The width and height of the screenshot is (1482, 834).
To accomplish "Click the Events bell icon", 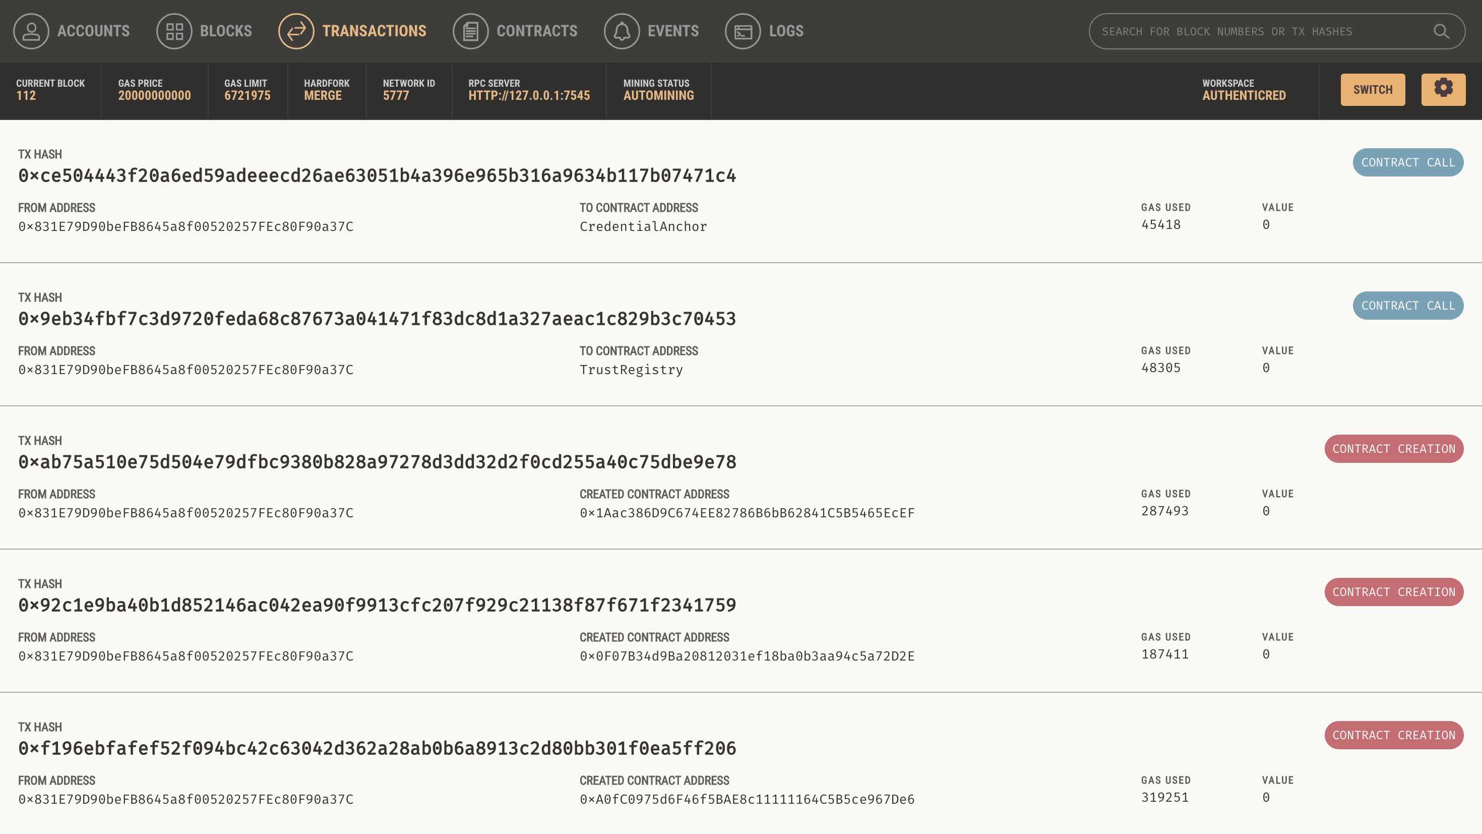I will (622, 31).
